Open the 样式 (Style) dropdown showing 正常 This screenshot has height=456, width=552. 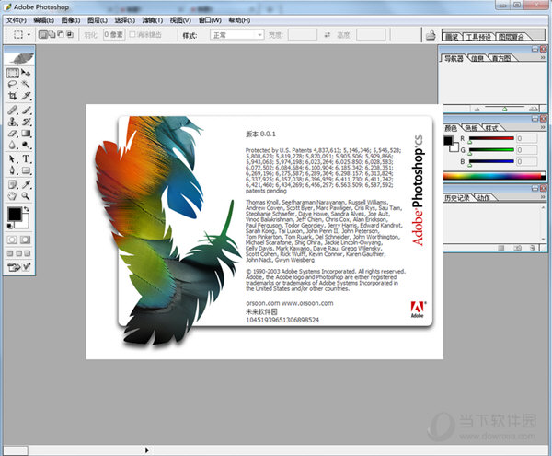point(237,35)
